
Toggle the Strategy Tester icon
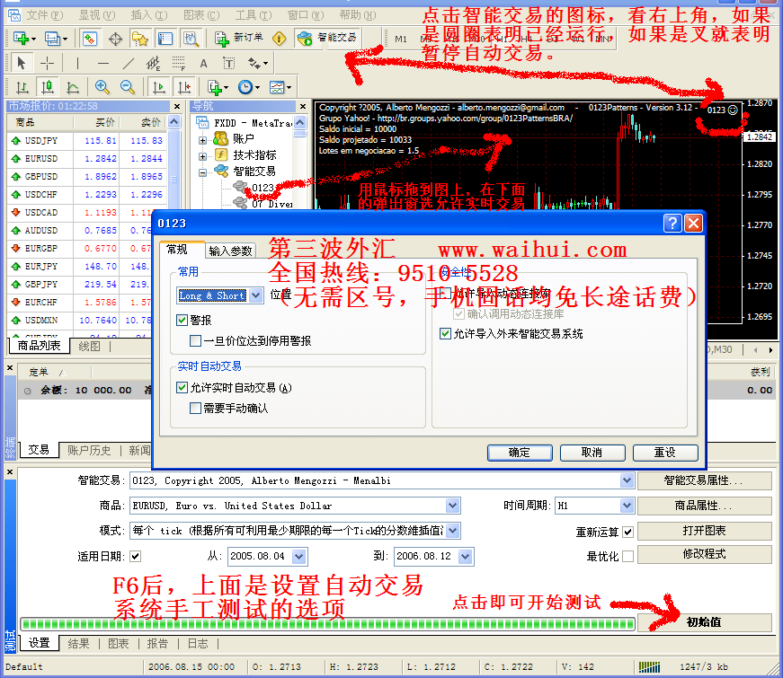191,39
